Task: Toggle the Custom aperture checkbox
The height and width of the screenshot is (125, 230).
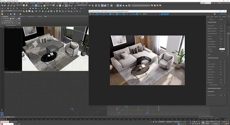Action: coord(208,85)
